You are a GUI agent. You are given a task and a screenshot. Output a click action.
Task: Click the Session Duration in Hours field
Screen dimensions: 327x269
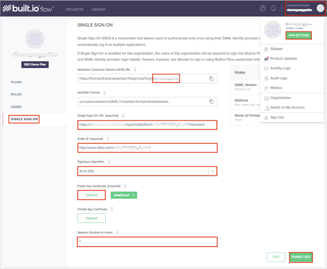click(147, 242)
